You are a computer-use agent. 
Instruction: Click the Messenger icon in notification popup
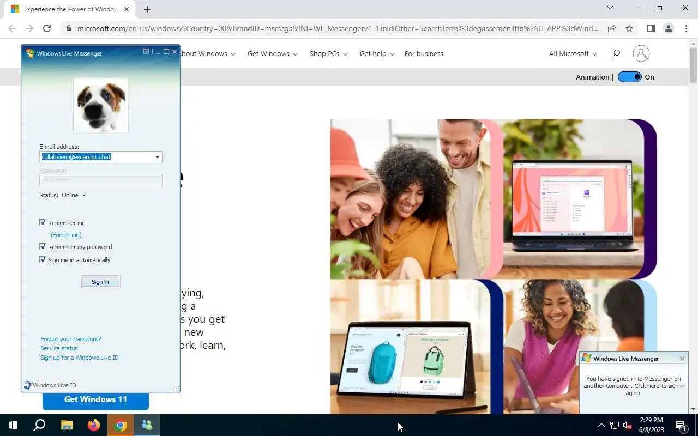[x=586, y=358]
